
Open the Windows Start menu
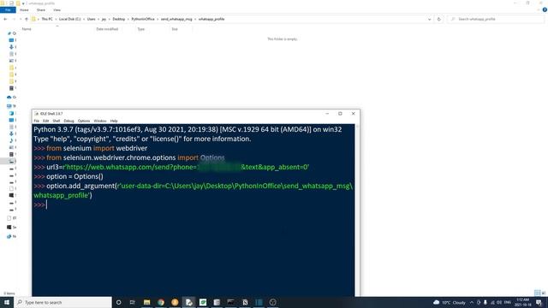tap(7, 302)
